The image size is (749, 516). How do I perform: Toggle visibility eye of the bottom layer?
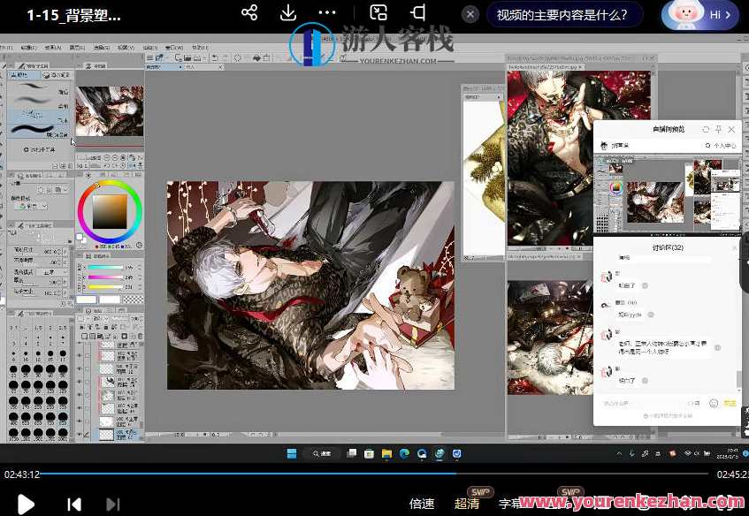[80, 435]
